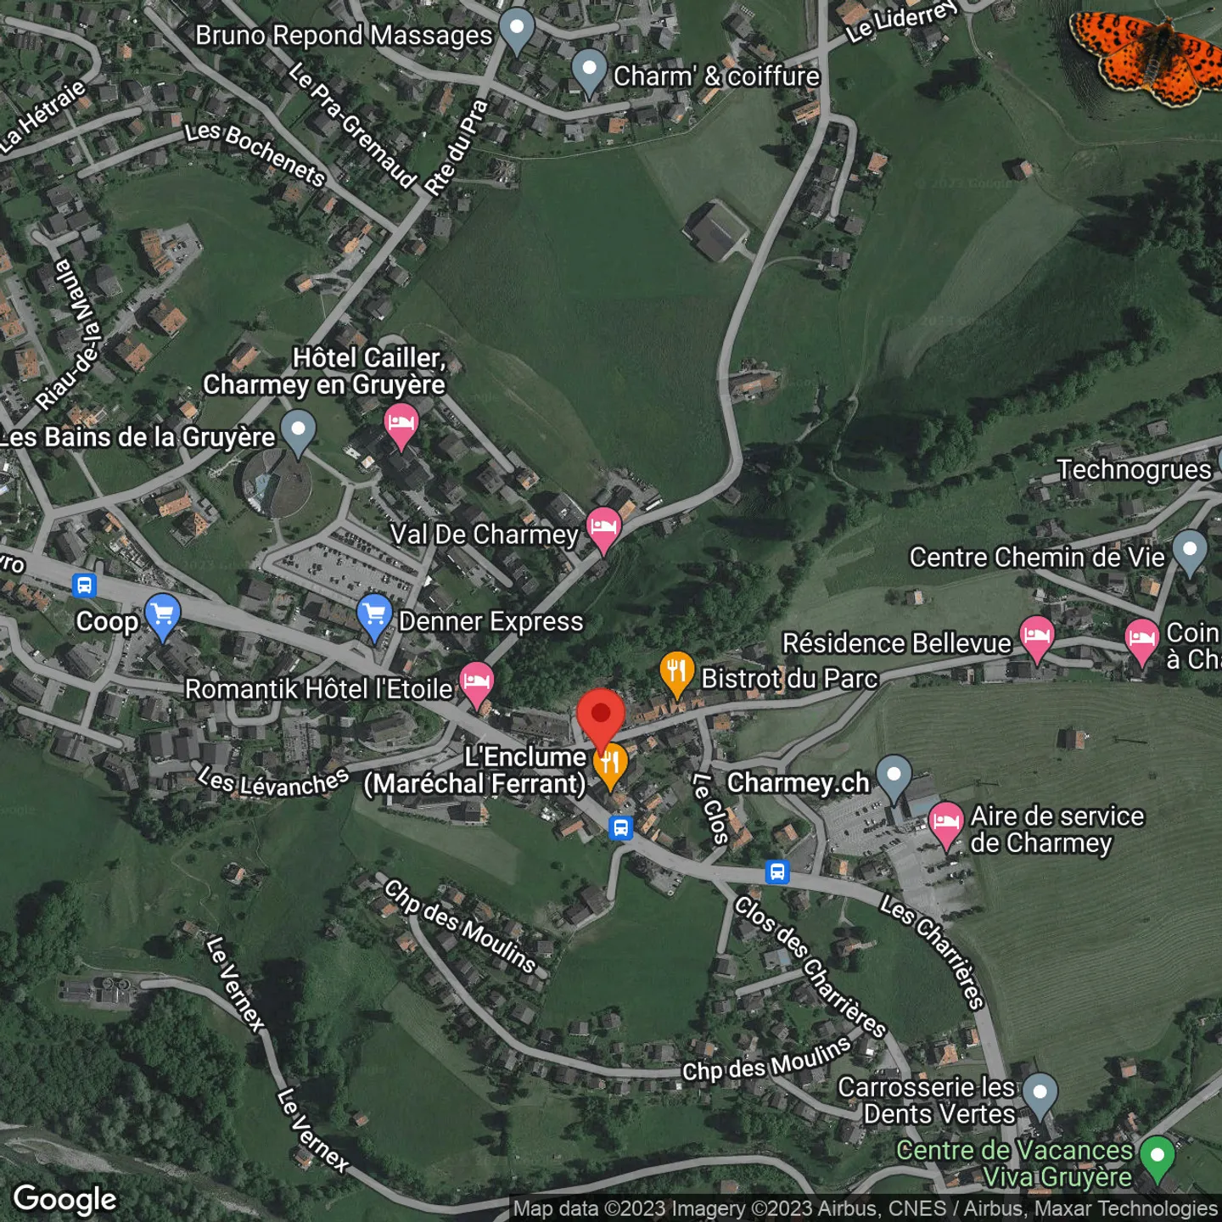This screenshot has width=1222, height=1222.
Task: Select the bus stop icon near Coop
Action: point(84,586)
